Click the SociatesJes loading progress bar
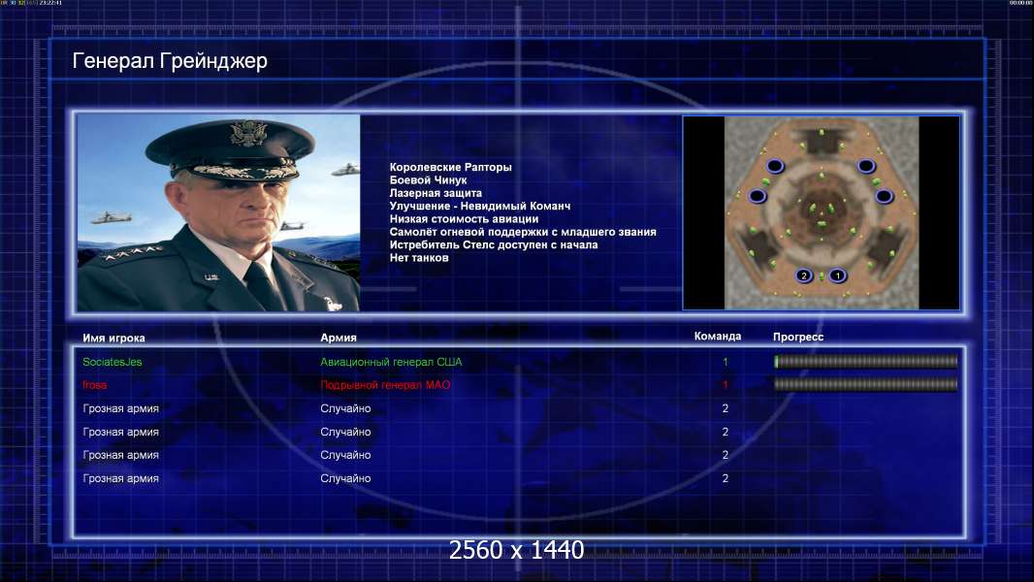This screenshot has width=1034, height=582. [866, 361]
